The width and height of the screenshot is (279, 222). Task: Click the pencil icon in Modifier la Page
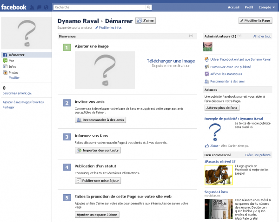[x=242, y=20]
